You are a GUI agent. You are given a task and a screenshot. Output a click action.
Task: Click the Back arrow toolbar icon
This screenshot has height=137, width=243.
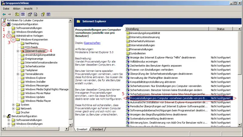(x=4, y=14)
